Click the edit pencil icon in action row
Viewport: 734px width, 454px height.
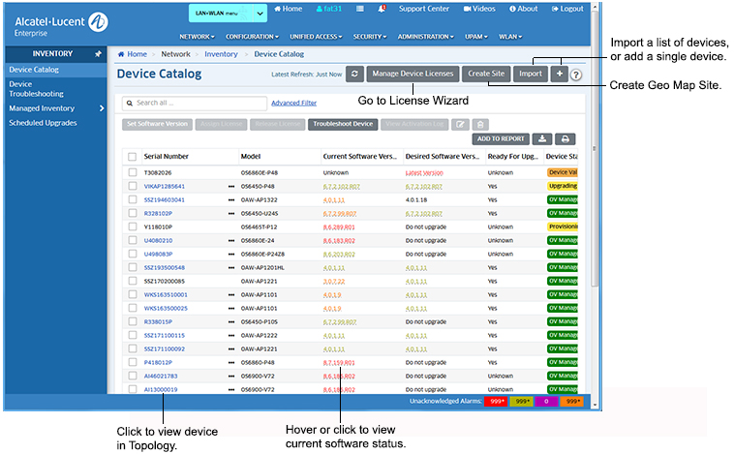pyautogui.click(x=460, y=125)
